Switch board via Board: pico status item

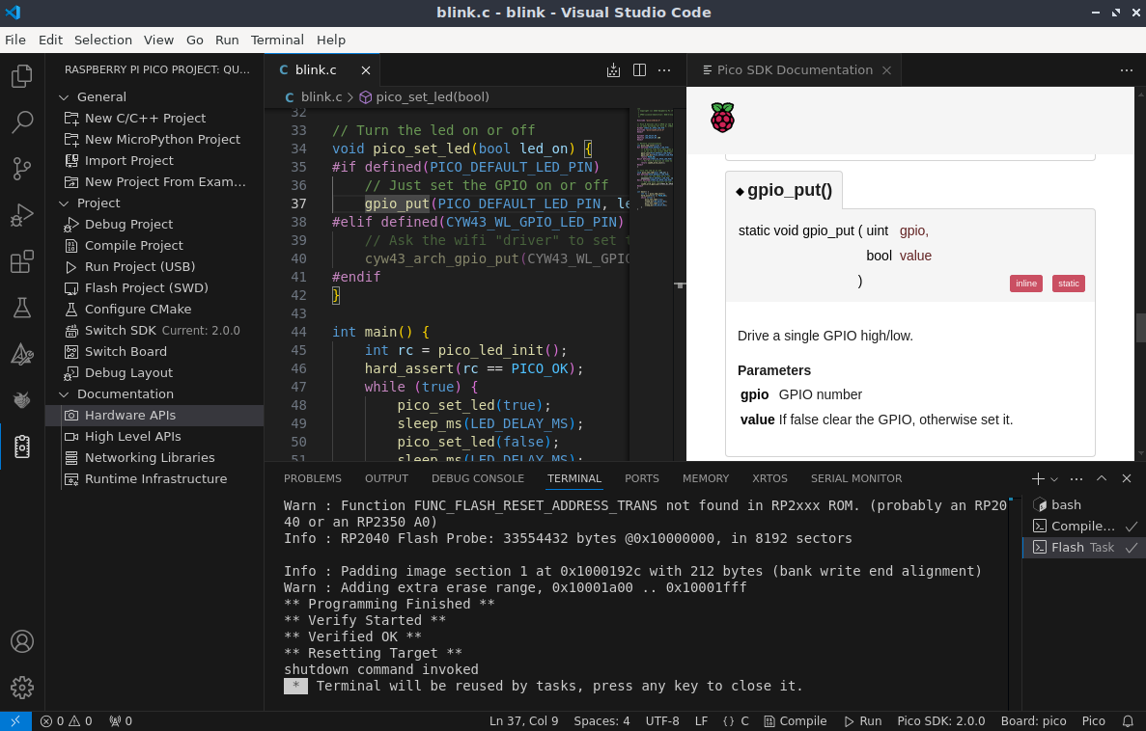click(x=1033, y=720)
